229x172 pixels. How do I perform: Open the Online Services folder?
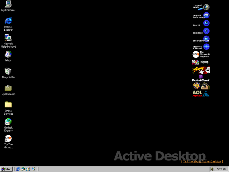coord(8,108)
